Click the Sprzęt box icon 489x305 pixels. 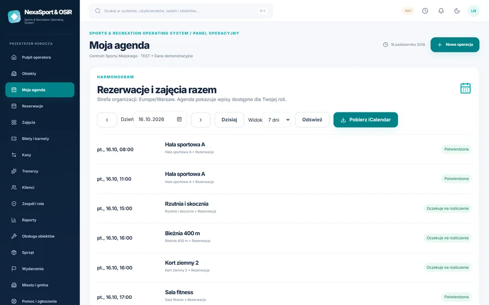[14, 253]
